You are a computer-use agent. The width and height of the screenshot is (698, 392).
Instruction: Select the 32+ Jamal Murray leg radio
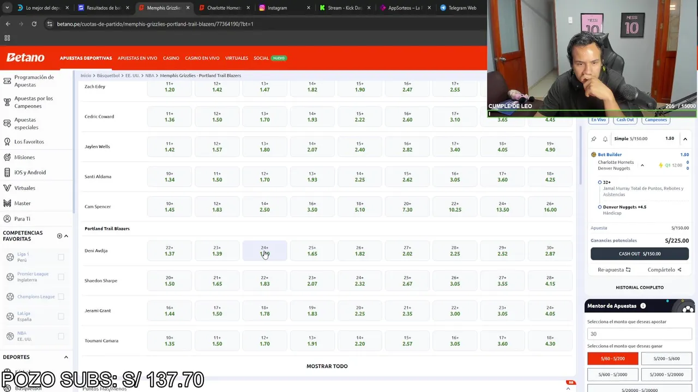(600, 182)
